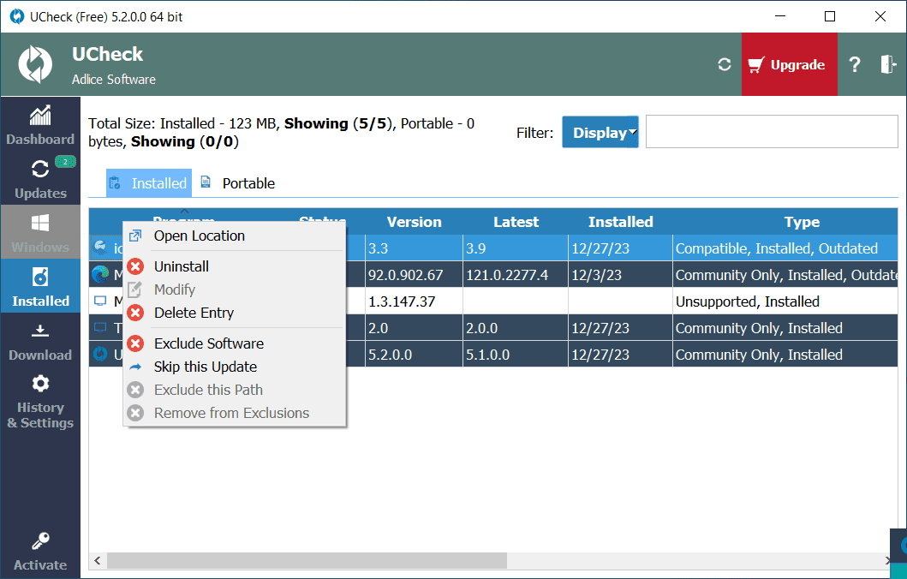Click the Installed tab clipboard icon
This screenshot has width=907, height=579.
pyautogui.click(x=115, y=182)
